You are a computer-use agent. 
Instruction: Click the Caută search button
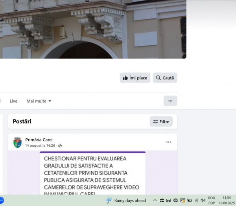[165, 78]
